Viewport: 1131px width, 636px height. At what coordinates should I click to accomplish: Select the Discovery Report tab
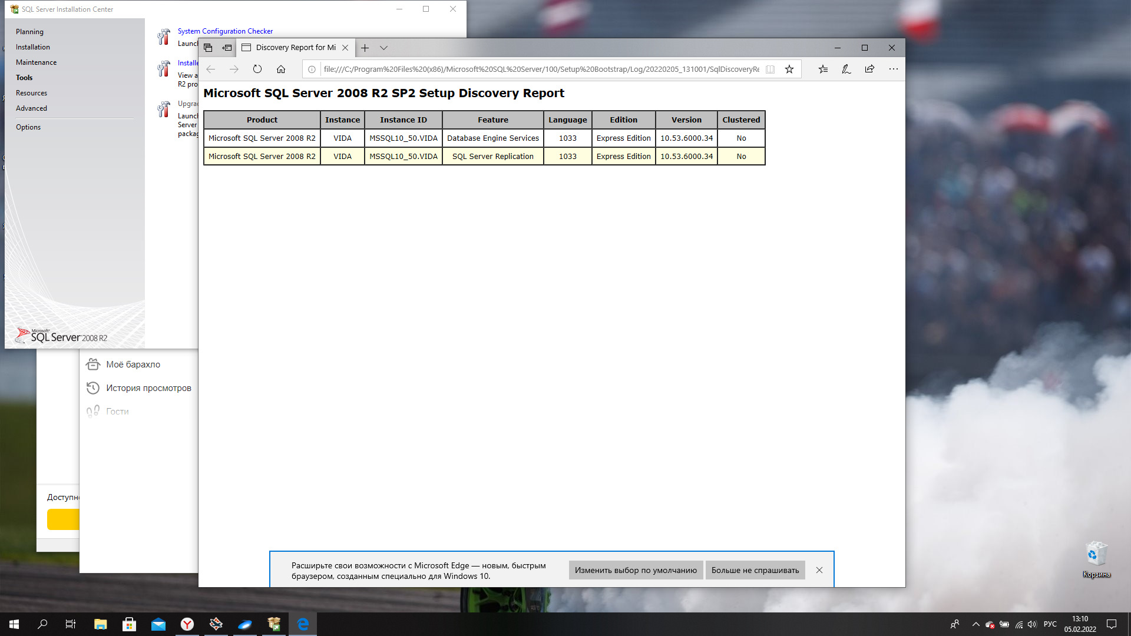coord(296,48)
